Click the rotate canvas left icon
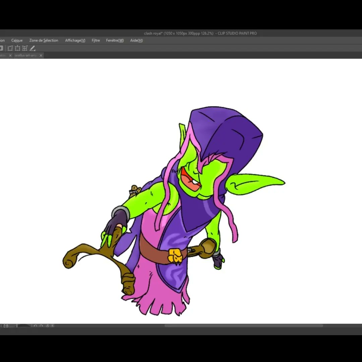 [x=35, y=326]
